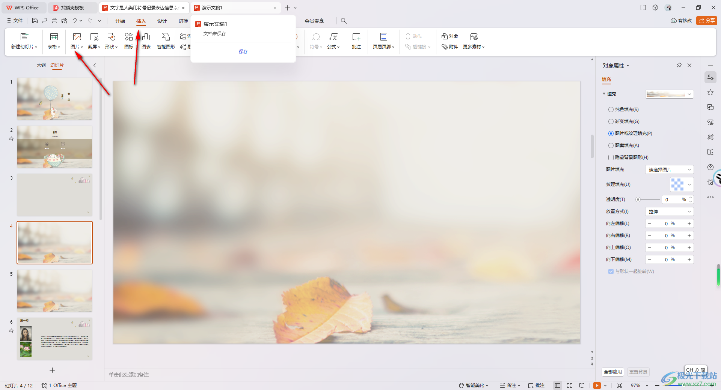Screen dimensions: 721x390
Task: Click the Picture (图片) insert icon
Action: 77,37
